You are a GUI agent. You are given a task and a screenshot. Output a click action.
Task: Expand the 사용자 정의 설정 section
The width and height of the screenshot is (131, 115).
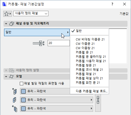(x=6, y=70)
